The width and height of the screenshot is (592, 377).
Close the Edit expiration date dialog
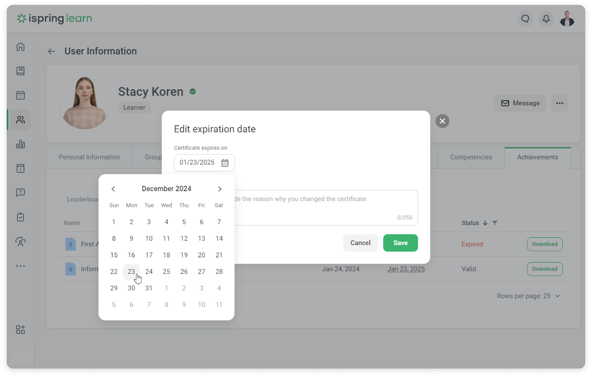tap(442, 121)
